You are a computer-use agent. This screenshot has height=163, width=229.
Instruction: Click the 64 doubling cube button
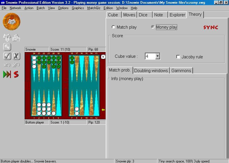(x=7, y=47)
